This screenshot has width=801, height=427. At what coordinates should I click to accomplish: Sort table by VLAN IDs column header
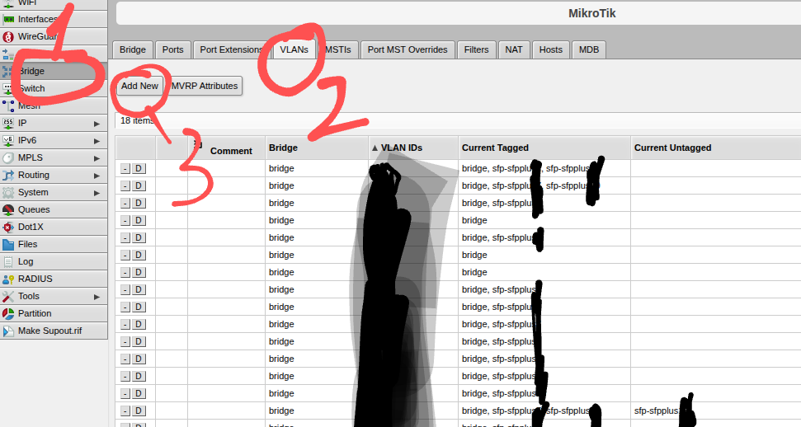coord(401,148)
